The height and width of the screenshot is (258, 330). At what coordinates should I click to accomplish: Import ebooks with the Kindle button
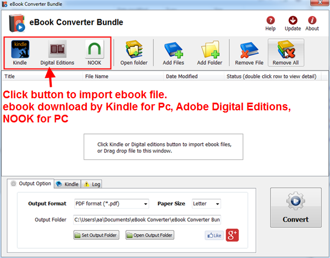click(x=20, y=53)
